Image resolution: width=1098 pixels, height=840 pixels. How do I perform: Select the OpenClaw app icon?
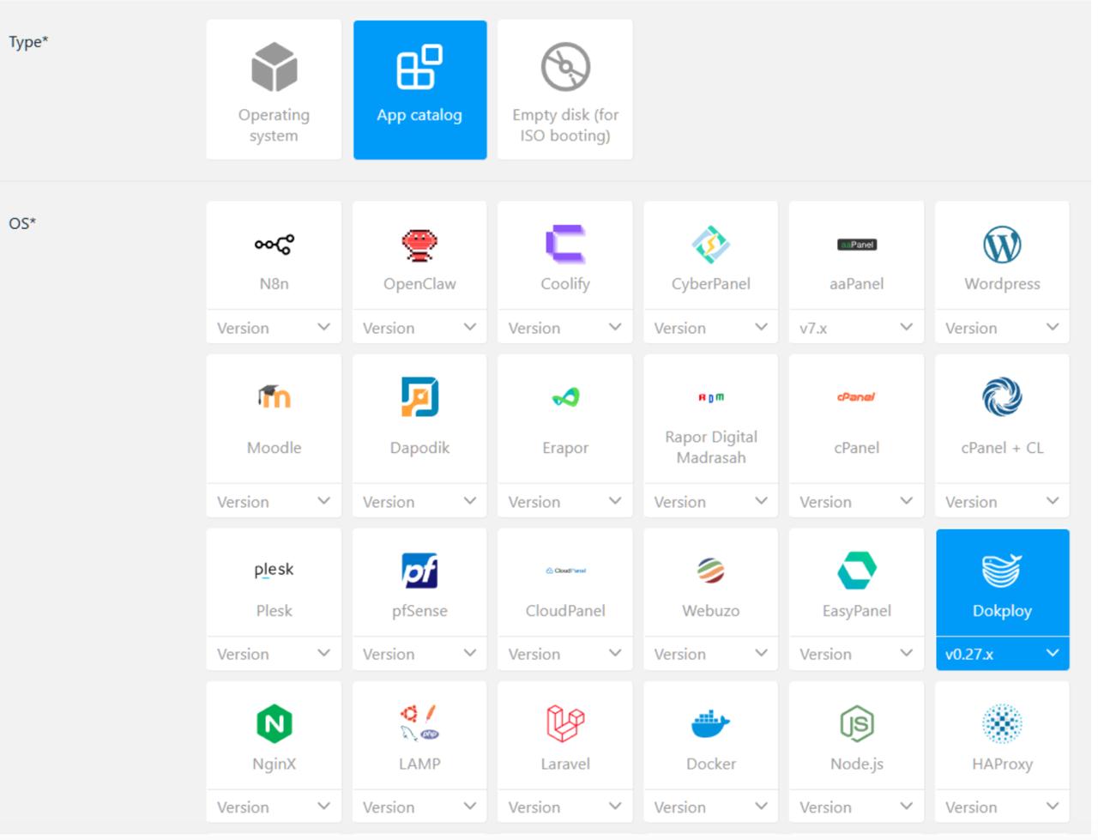click(x=419, y=245)
